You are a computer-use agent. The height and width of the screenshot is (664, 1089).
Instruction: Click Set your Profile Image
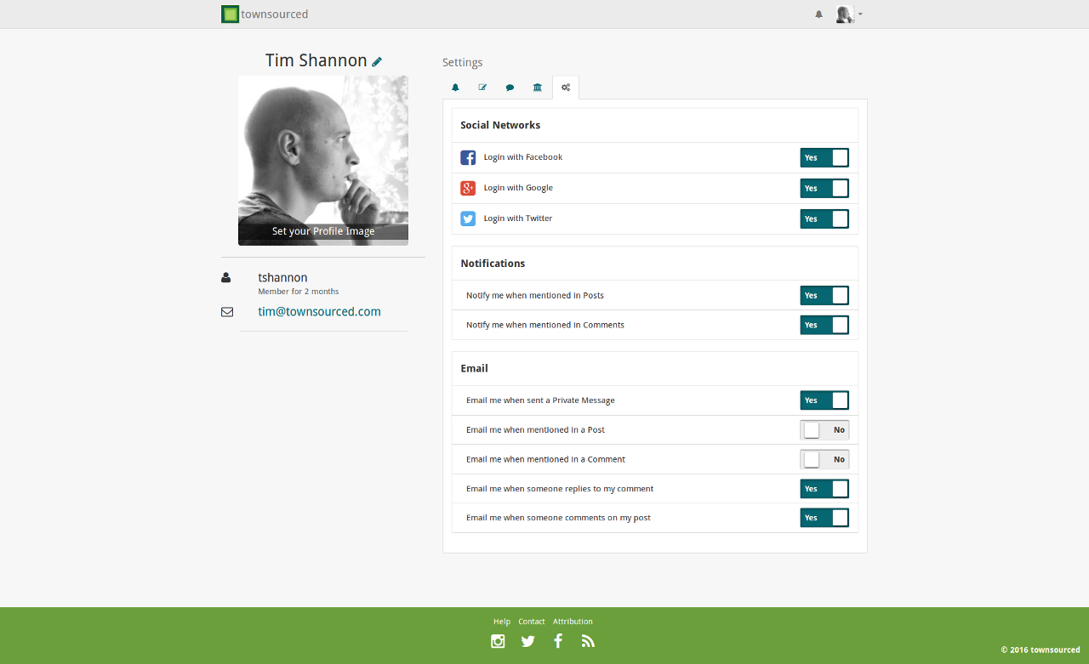click(x=323, y=231)
